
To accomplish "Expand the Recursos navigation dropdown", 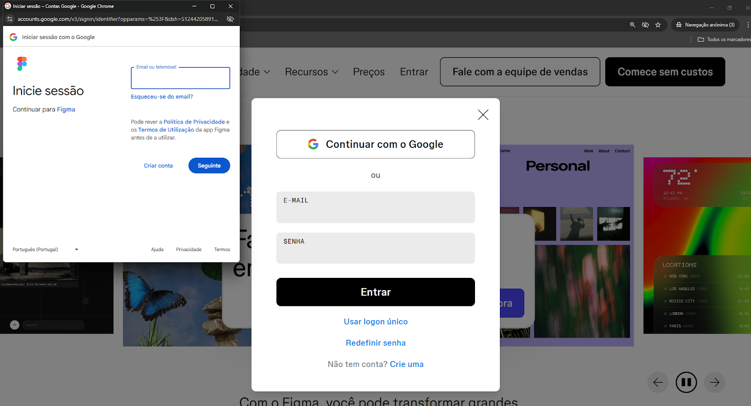I will click(312, 72).
